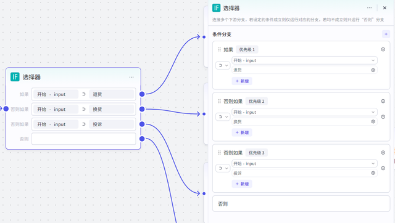
Task: Expand the 开始 - input variable dropdown in priority 2
Action: [304, 112]
